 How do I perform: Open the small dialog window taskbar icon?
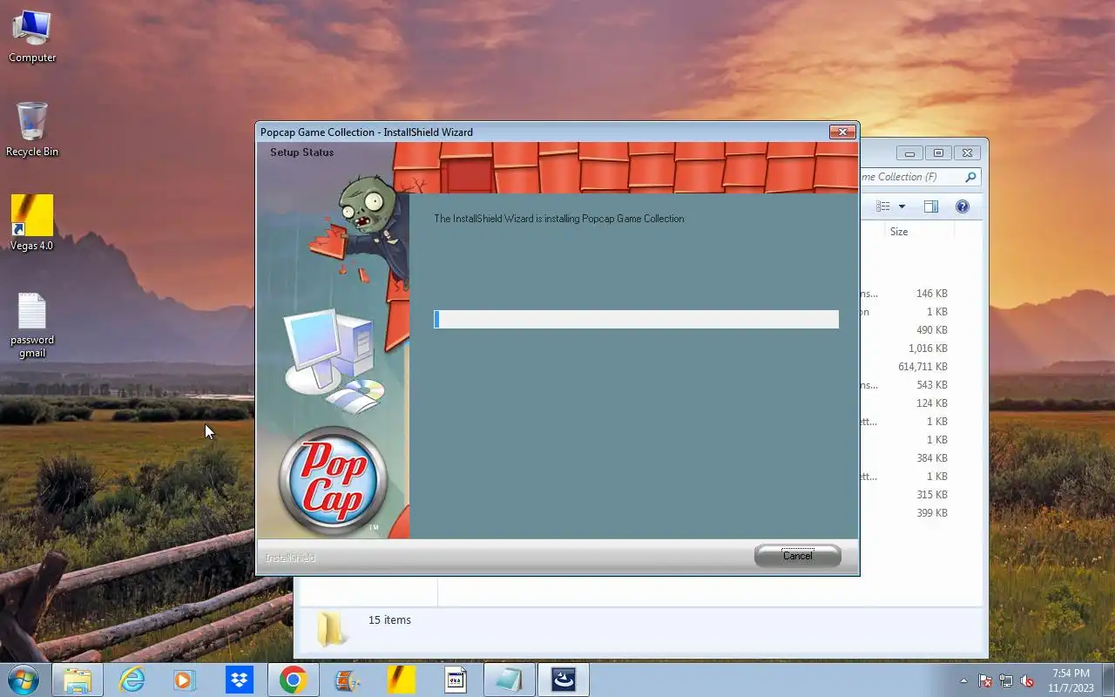[x=456, y=680]
